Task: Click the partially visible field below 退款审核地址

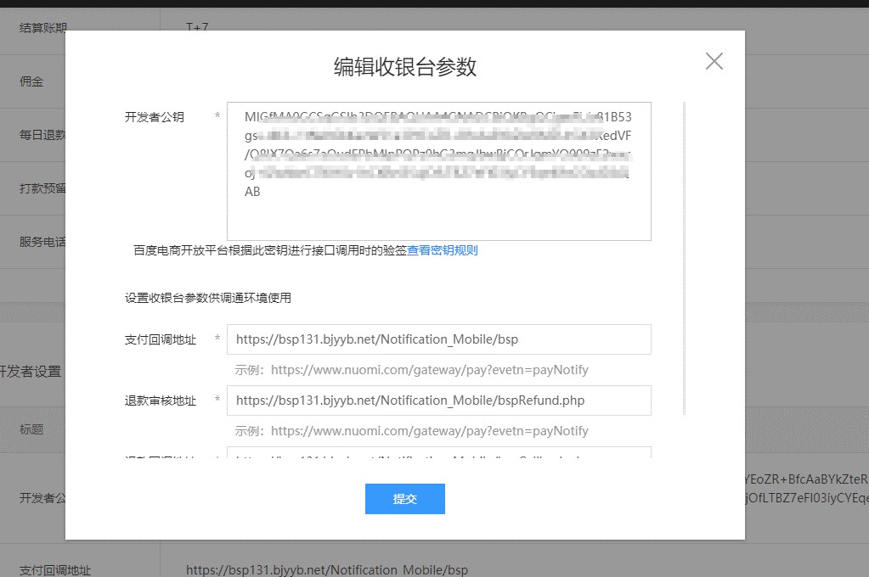Action: [x=439, y=452]
